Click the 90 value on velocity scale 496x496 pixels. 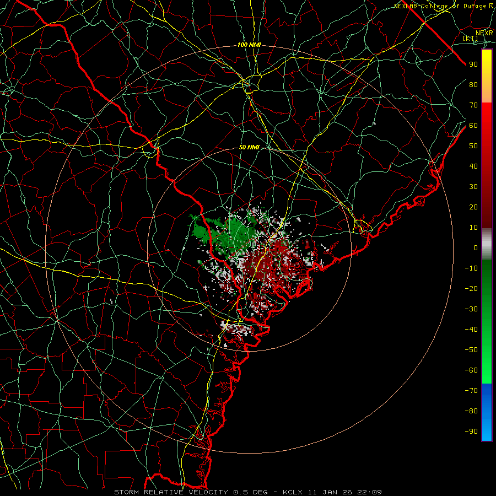pyautogui.click(x=473, y=64)
